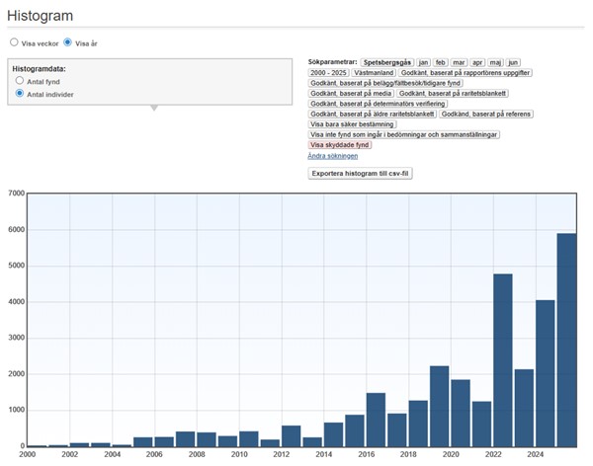The width and height of the screenshot is (593, 466).
Task: Choose "Antal individer" as histogram data
Action: point(20,93)
